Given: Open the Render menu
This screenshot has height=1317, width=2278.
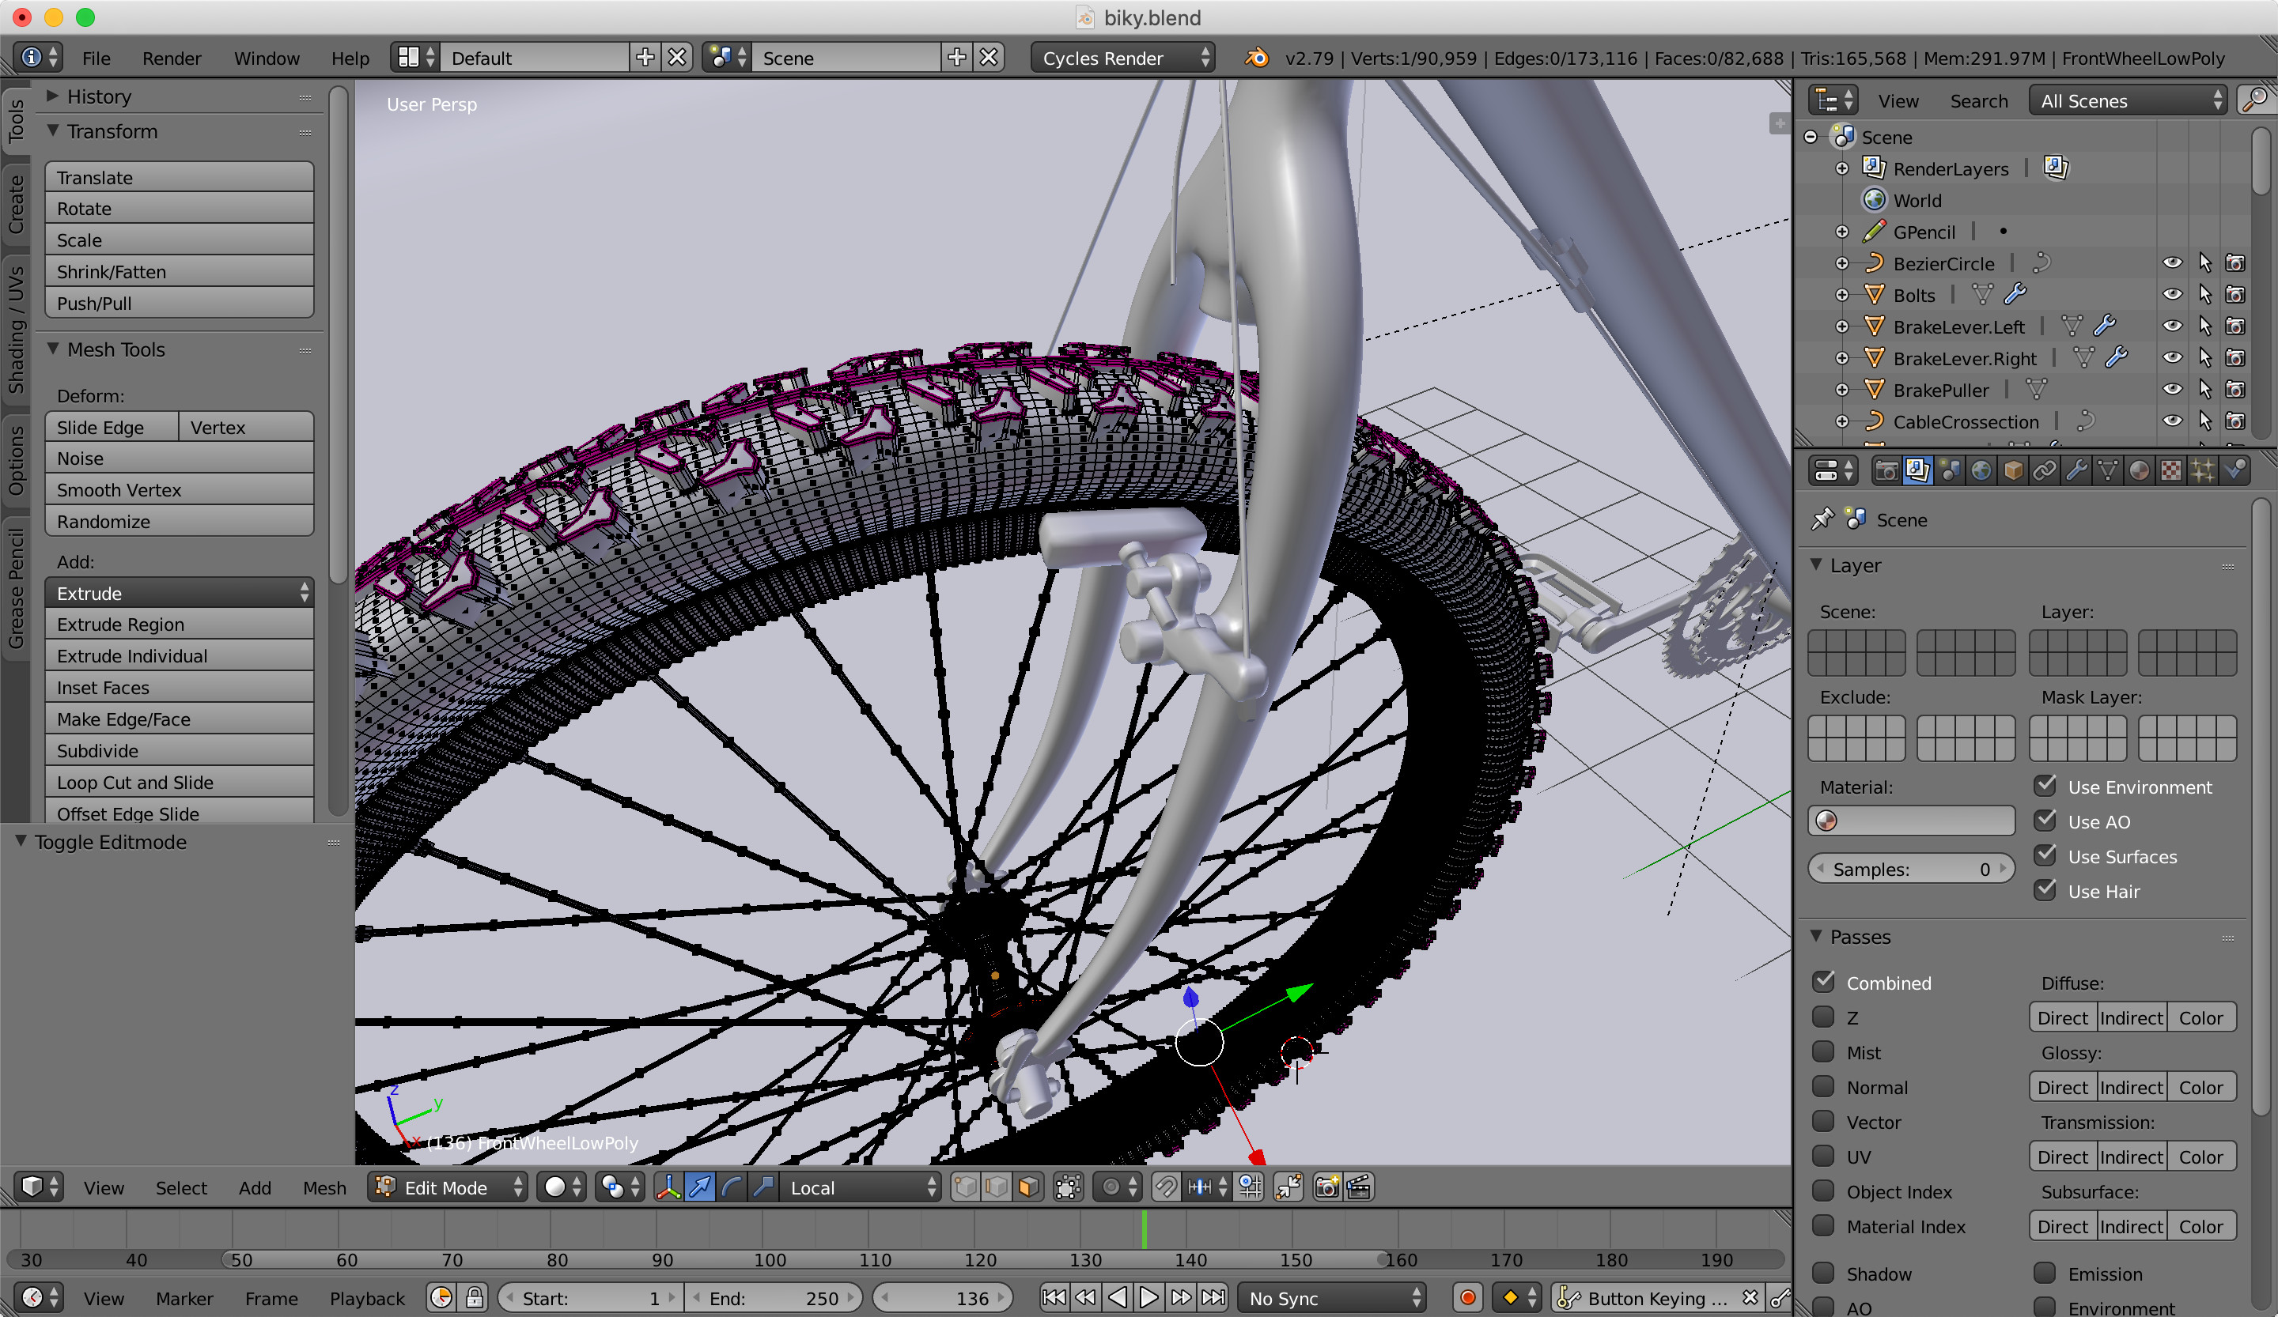Looking at the screenshot, I should point(171,58).
